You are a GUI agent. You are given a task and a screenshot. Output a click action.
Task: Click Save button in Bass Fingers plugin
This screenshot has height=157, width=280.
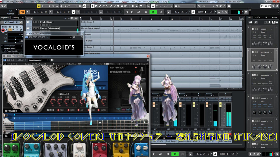pyautogui.click(x=143, y=64)
